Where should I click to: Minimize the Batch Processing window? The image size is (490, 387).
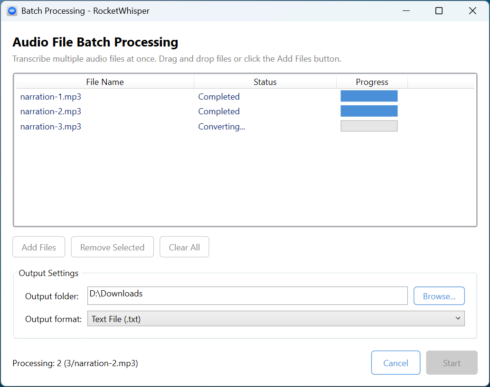(x=406, y=11)
